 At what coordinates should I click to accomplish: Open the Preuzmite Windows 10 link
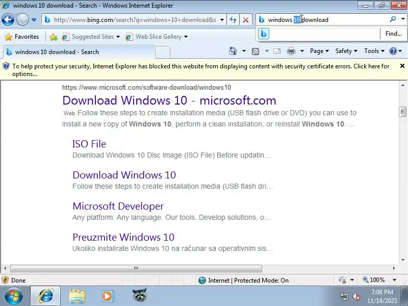(x=123, y=237)
